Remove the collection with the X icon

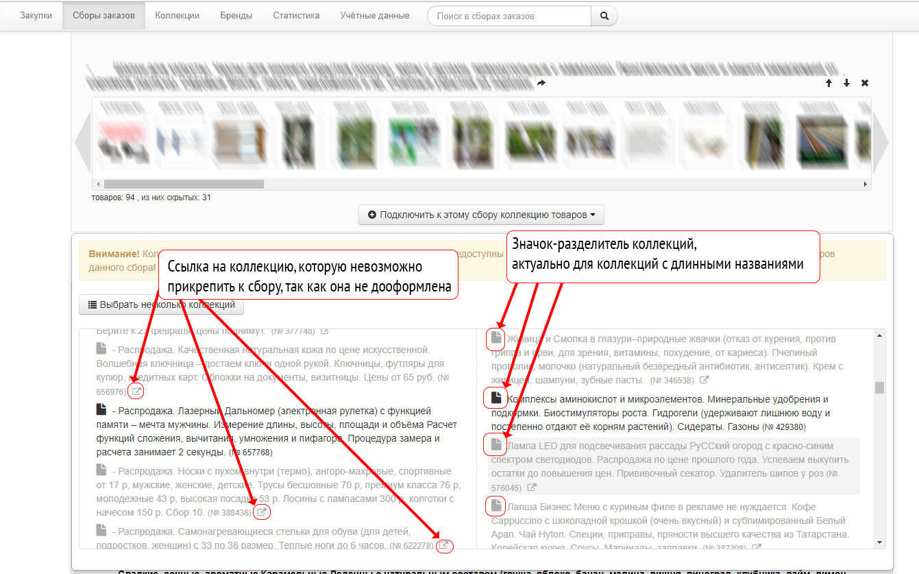[x=865, y=83]
